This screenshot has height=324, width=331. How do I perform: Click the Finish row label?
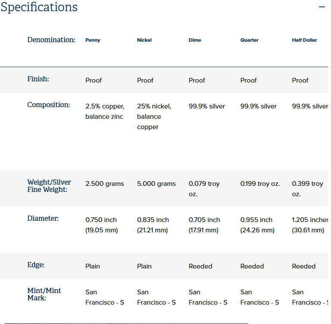coord(38,79)
